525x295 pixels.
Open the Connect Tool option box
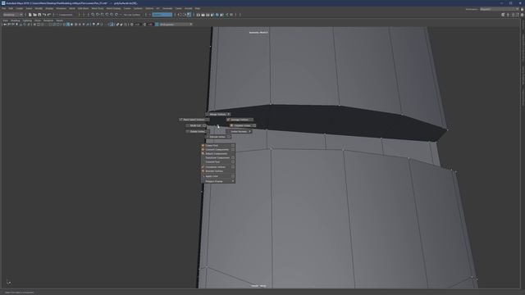pyautogui.click(x=233, y=146)
